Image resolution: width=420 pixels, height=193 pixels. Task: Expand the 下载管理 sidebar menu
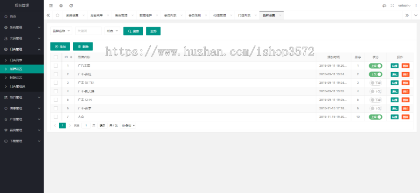[x=22, y=141]
